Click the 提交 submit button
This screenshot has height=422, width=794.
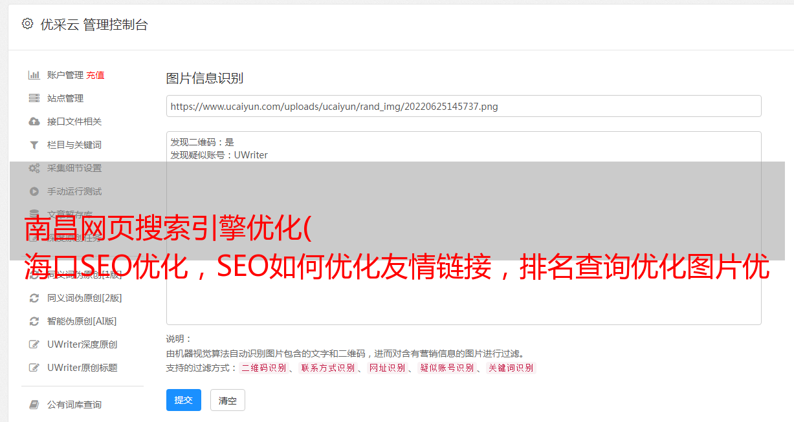click(184, 400)
